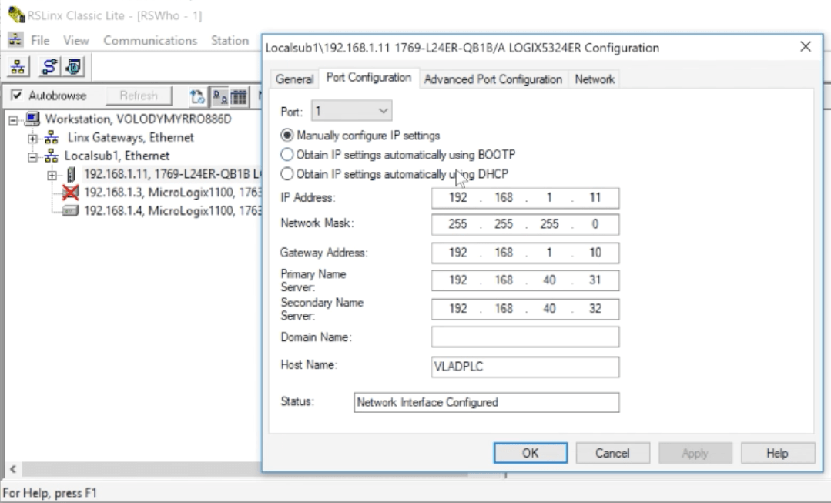This screenshot has height=503, width=831.
Task: Open Configure Drivers cable-plug toolbar icon
Action: pos(50,67)
